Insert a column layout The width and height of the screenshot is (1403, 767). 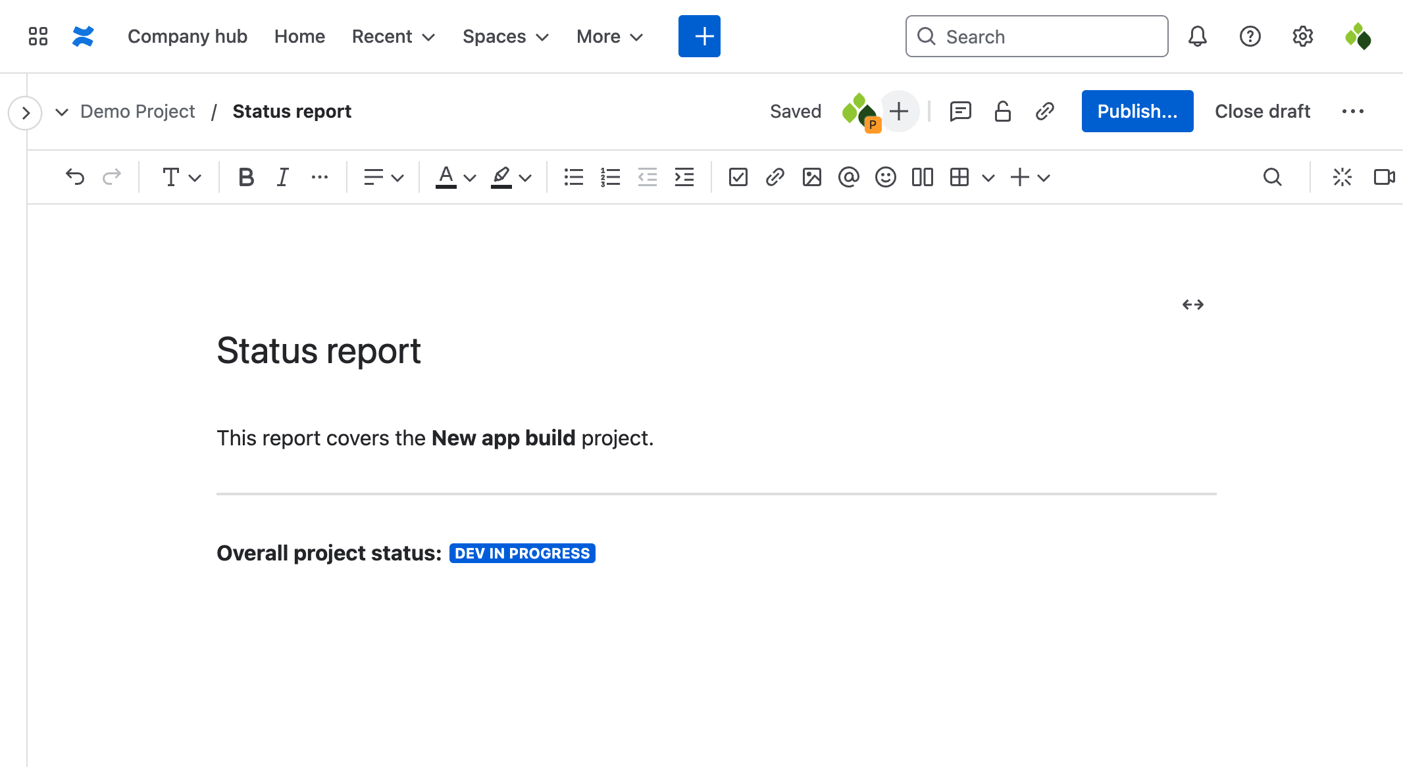coord(922,177)
